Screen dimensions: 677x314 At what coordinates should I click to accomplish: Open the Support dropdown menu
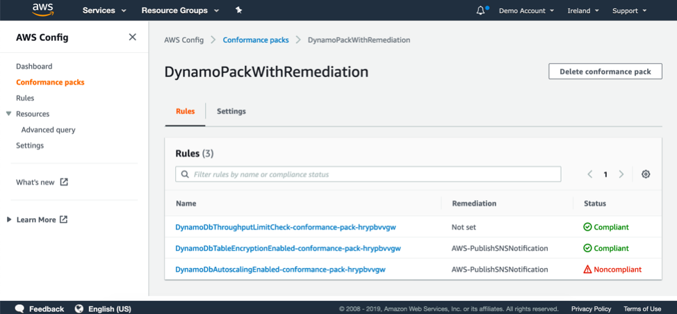click(x=630, y=11)
